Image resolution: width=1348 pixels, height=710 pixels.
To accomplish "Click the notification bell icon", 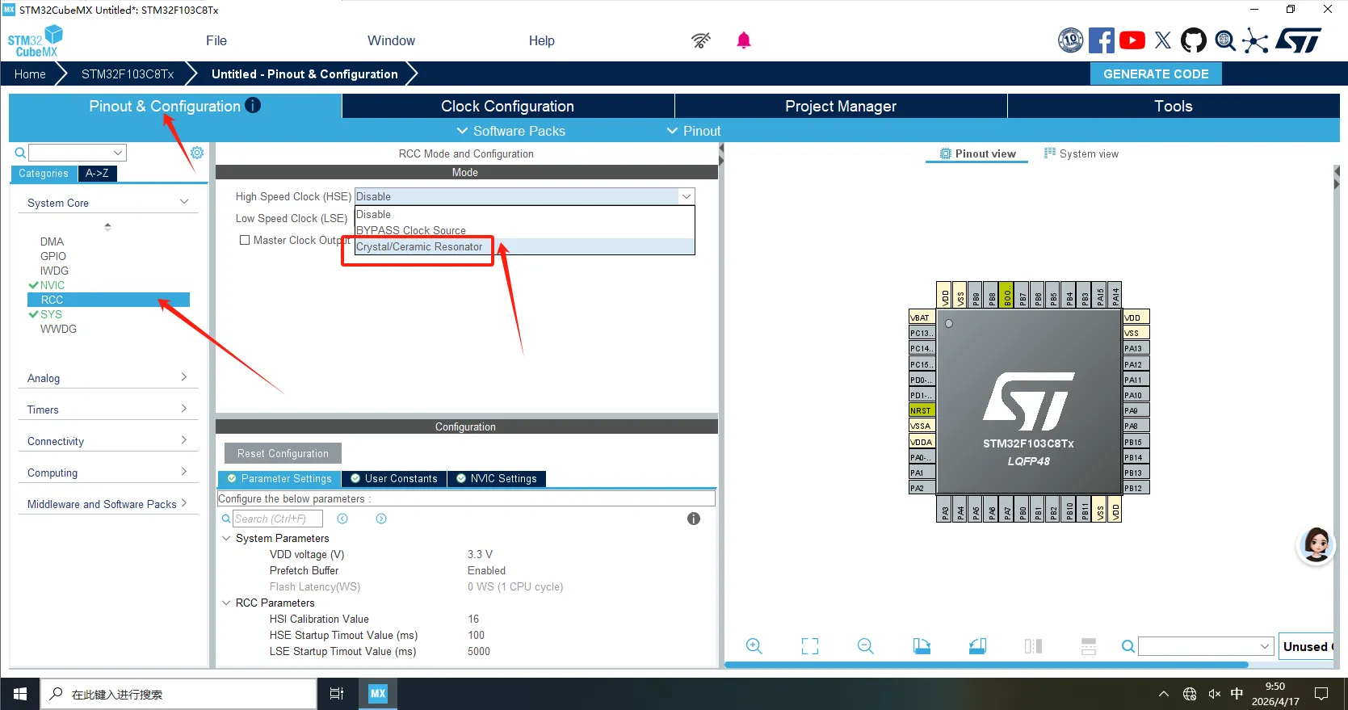I will [x=743, y=40].
